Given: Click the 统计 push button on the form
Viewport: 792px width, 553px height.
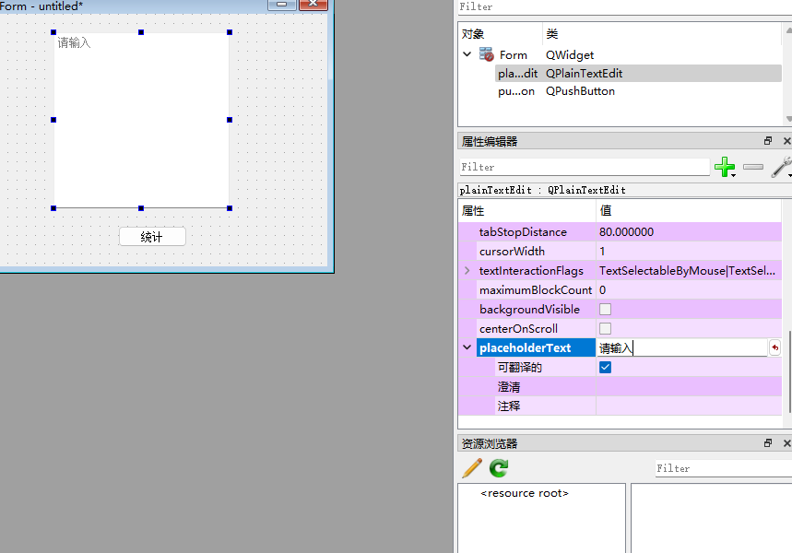Looking at the screenshot, I should click(152, 236).
